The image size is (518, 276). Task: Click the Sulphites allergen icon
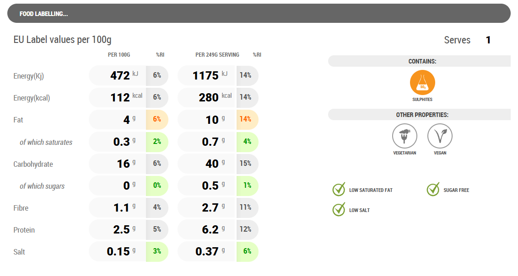422,83
